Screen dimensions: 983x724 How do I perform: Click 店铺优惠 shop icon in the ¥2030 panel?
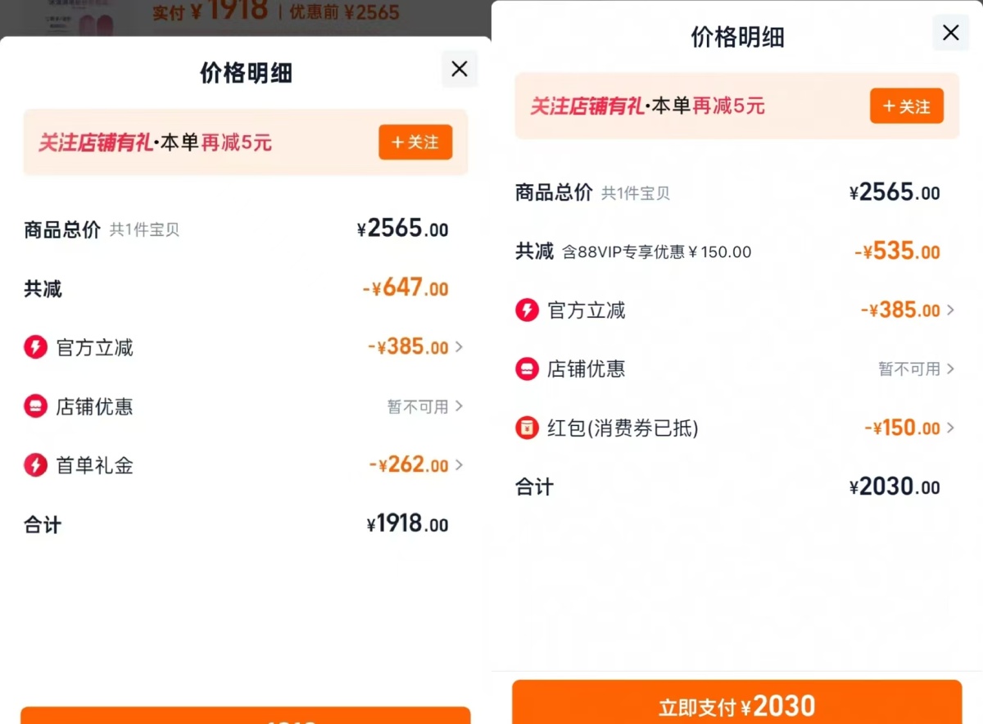(527, 369)
